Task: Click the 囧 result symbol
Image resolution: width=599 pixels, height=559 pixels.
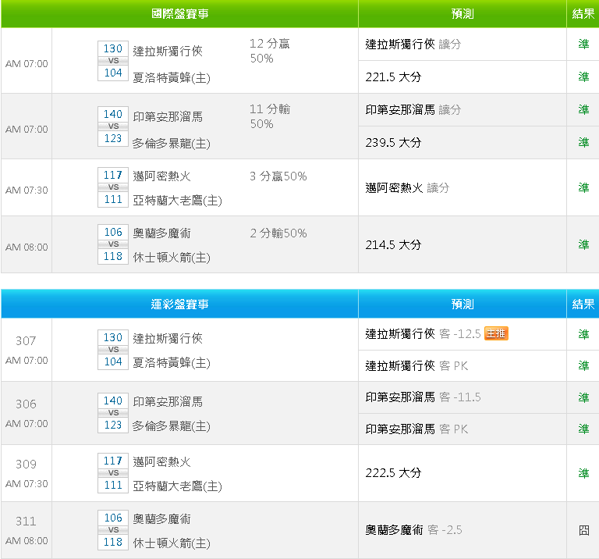Action: 583,530
